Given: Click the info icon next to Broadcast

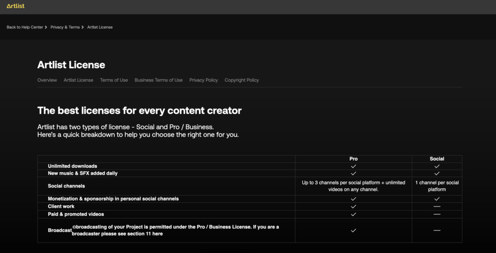Looking at the screenshot, I should click(x=74, y=227).
